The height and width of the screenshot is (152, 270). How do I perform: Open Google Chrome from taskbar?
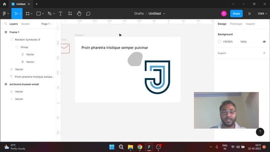(x=140, y=147)
